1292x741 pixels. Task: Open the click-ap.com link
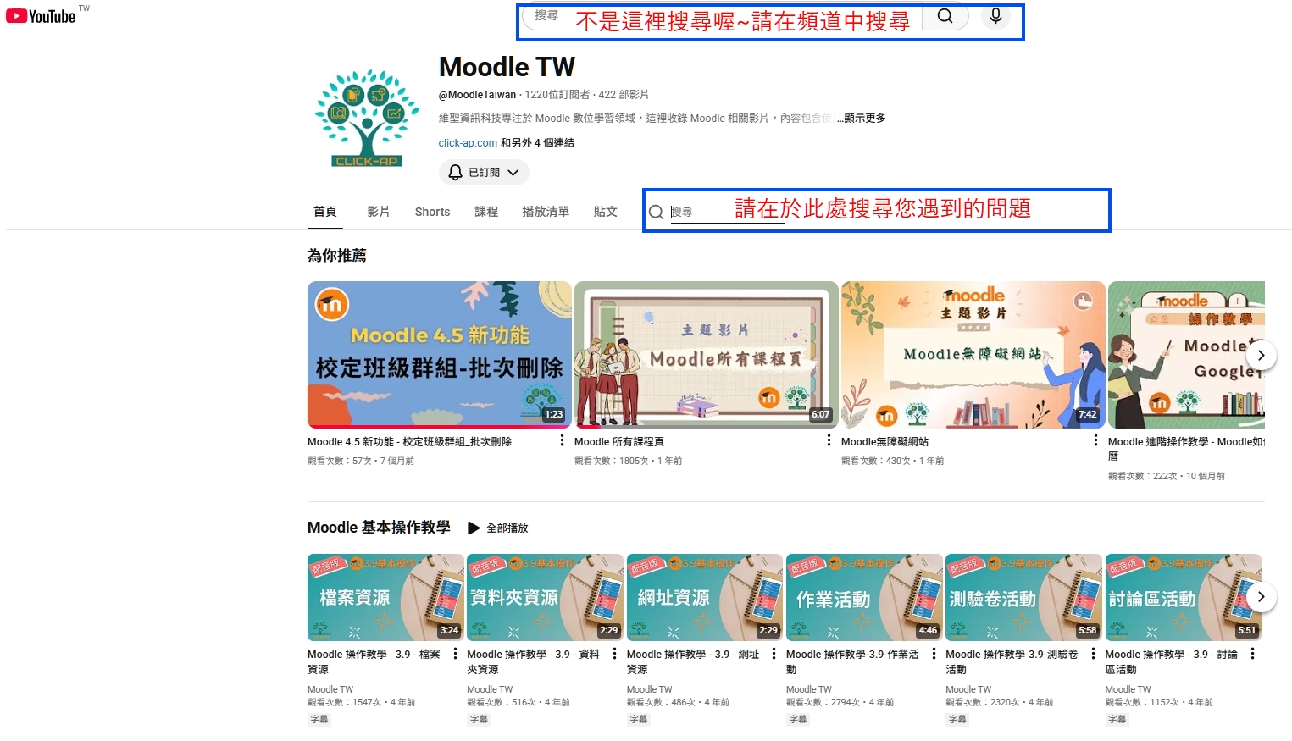pyautogui.click(x=468, y=143)
